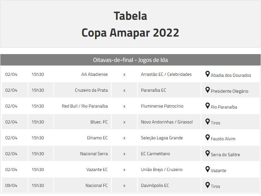Image resolution: width=261 pixels, height=196 pixels.
Task: Click the location pin in the Bluec. FC row
Action: 207,121
